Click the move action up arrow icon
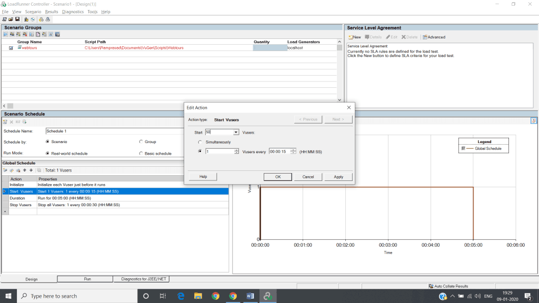 pyautogui.click(x=24, y=170)
